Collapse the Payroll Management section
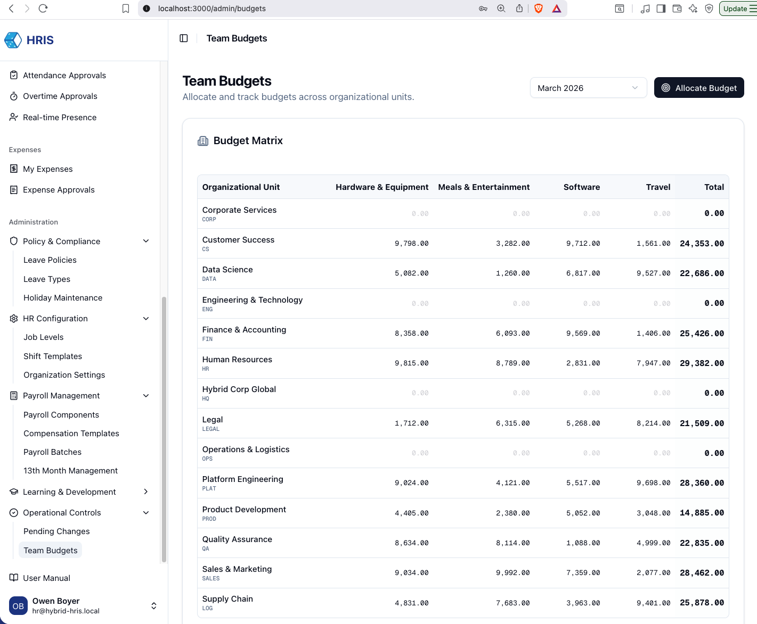Image resolution: width=757 pixels, height=624 pixels. tap(146, 396)
